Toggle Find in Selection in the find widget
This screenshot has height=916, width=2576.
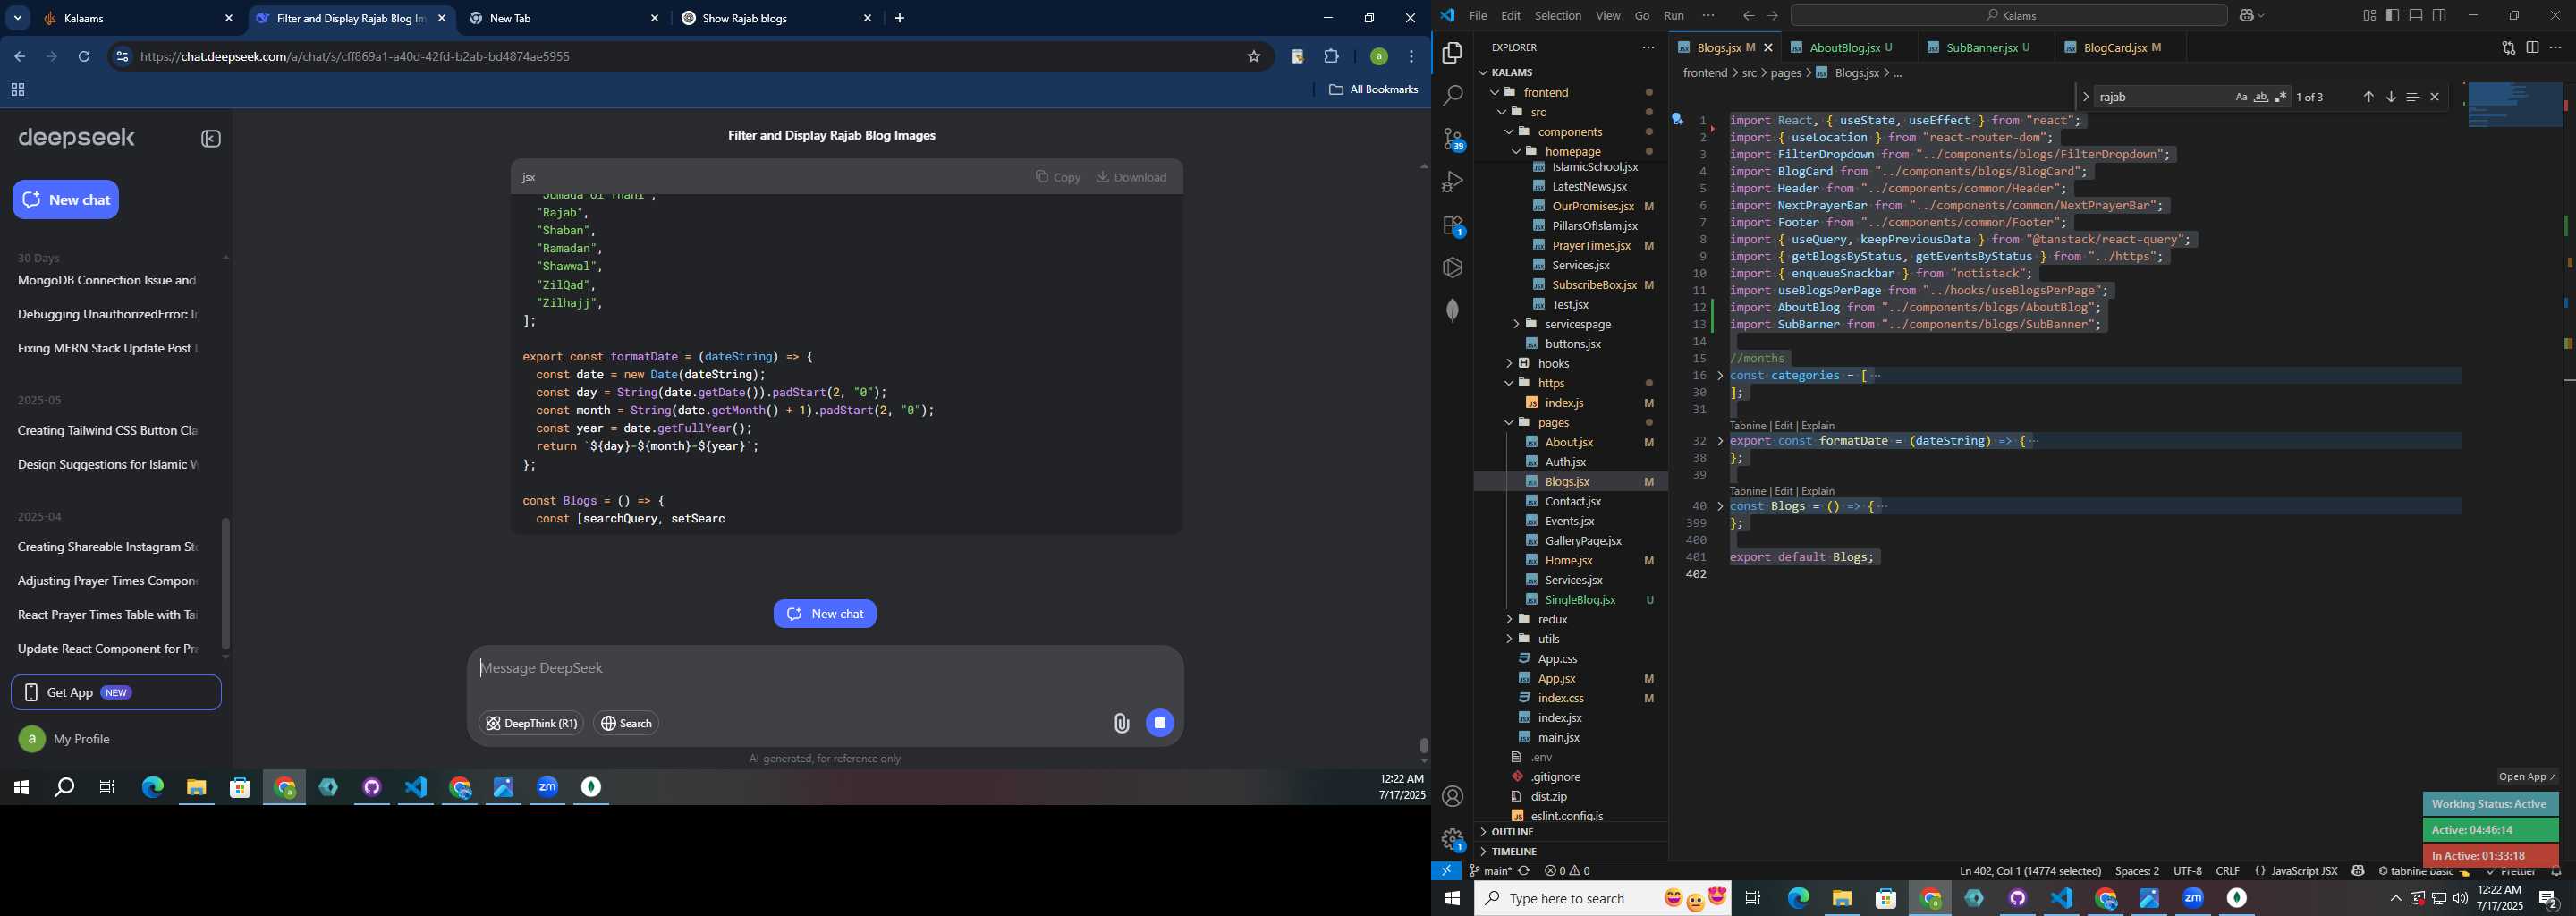[x=2412, y=97]
